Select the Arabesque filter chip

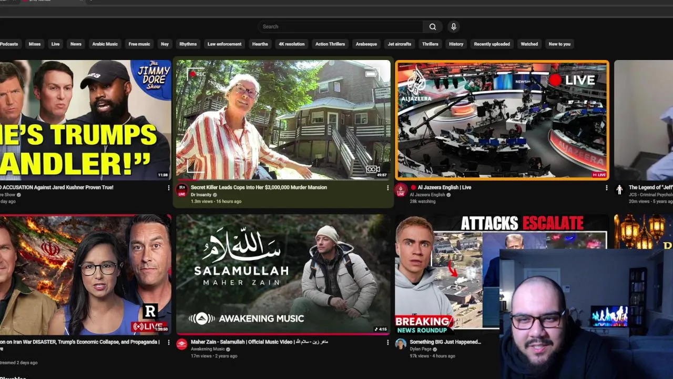point(366,44)
